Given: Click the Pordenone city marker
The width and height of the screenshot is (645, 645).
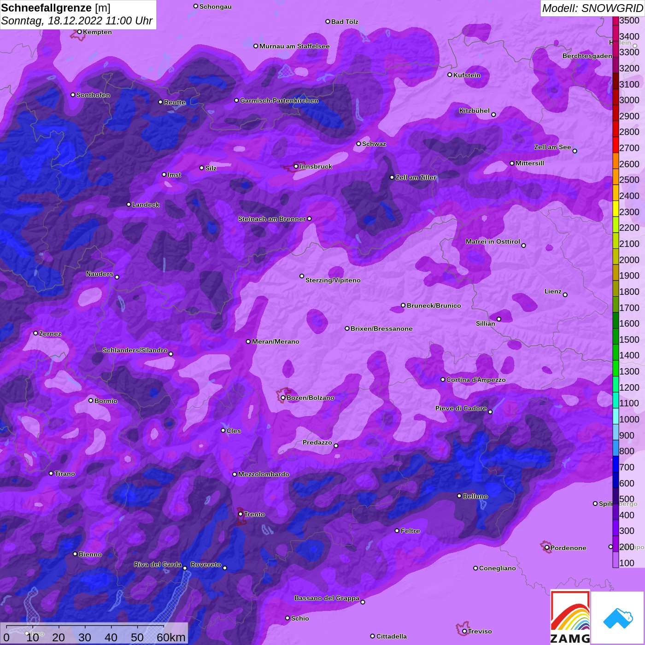Looking at the screenshot, I should pyautogui.click(x=547, y=548).
